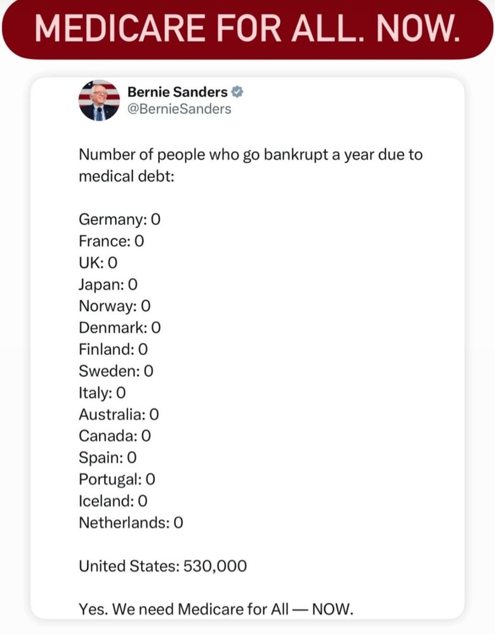Tap the red 'MEDICARE FOR ALL. NOW.' banner

coord(247,29)
